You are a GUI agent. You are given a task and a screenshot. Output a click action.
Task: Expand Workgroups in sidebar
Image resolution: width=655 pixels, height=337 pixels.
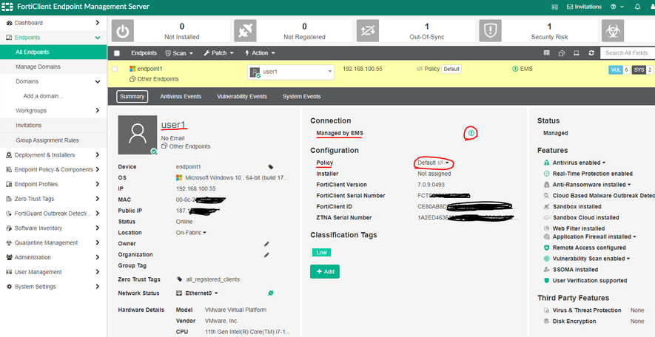tap(53, 111)
